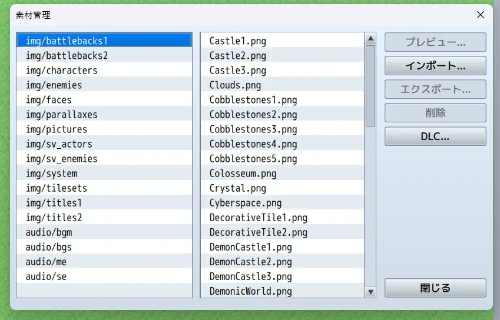Close the 素材管理 dialog with X
Screen dimensions: 500x320
(x=481, y=15)
